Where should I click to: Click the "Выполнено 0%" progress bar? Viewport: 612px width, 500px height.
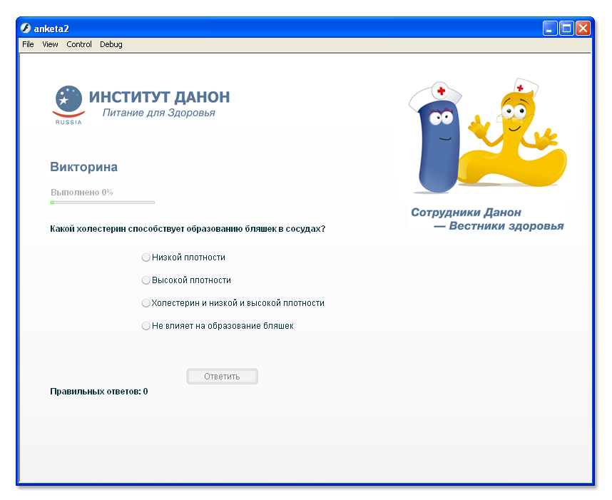pos(102,198)
